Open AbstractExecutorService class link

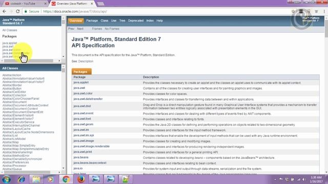tap(18, 122)
